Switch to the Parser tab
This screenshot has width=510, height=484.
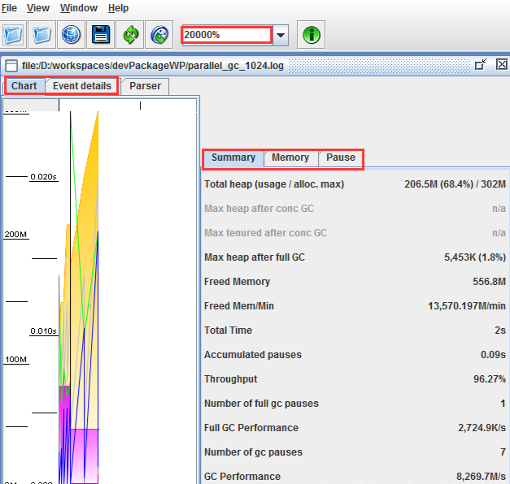[146, 86]
